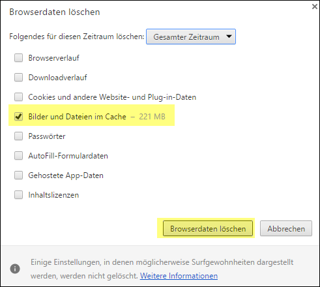Open the Gesamter Zeitraum dropdown
This screenshot has width=320, height=287.
191,37
